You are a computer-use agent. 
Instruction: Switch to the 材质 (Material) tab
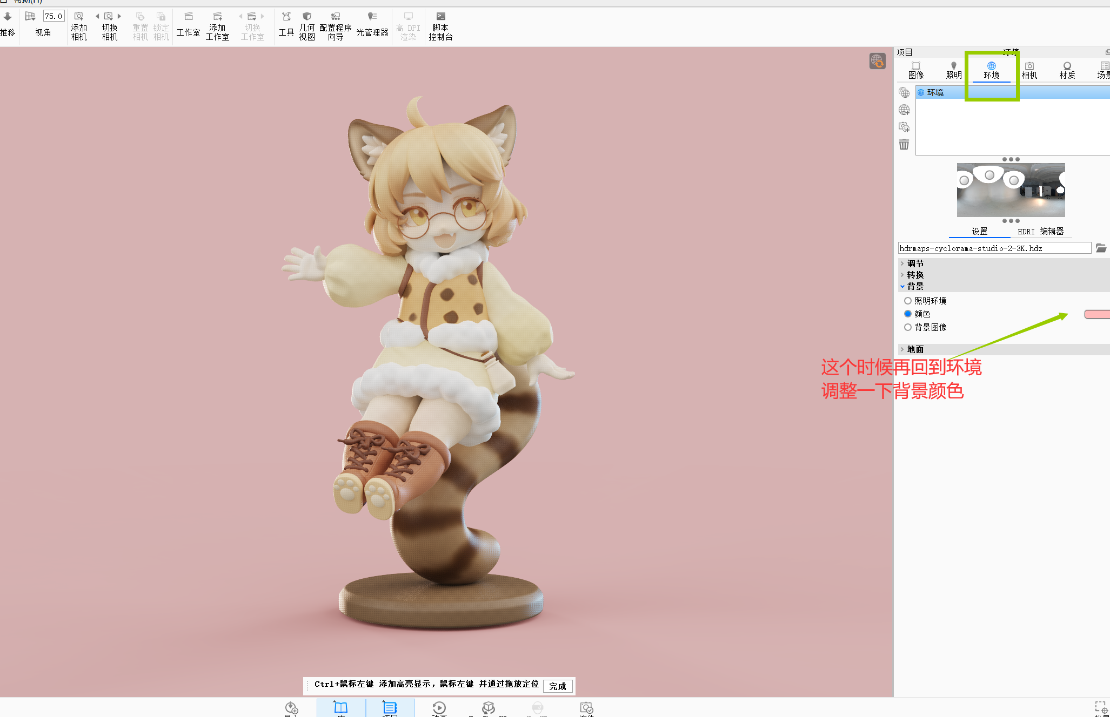(x=1067, y=70)
